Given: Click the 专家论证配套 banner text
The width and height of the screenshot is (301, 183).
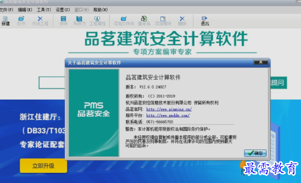Looking at the screenshot, I should point(42,144).
